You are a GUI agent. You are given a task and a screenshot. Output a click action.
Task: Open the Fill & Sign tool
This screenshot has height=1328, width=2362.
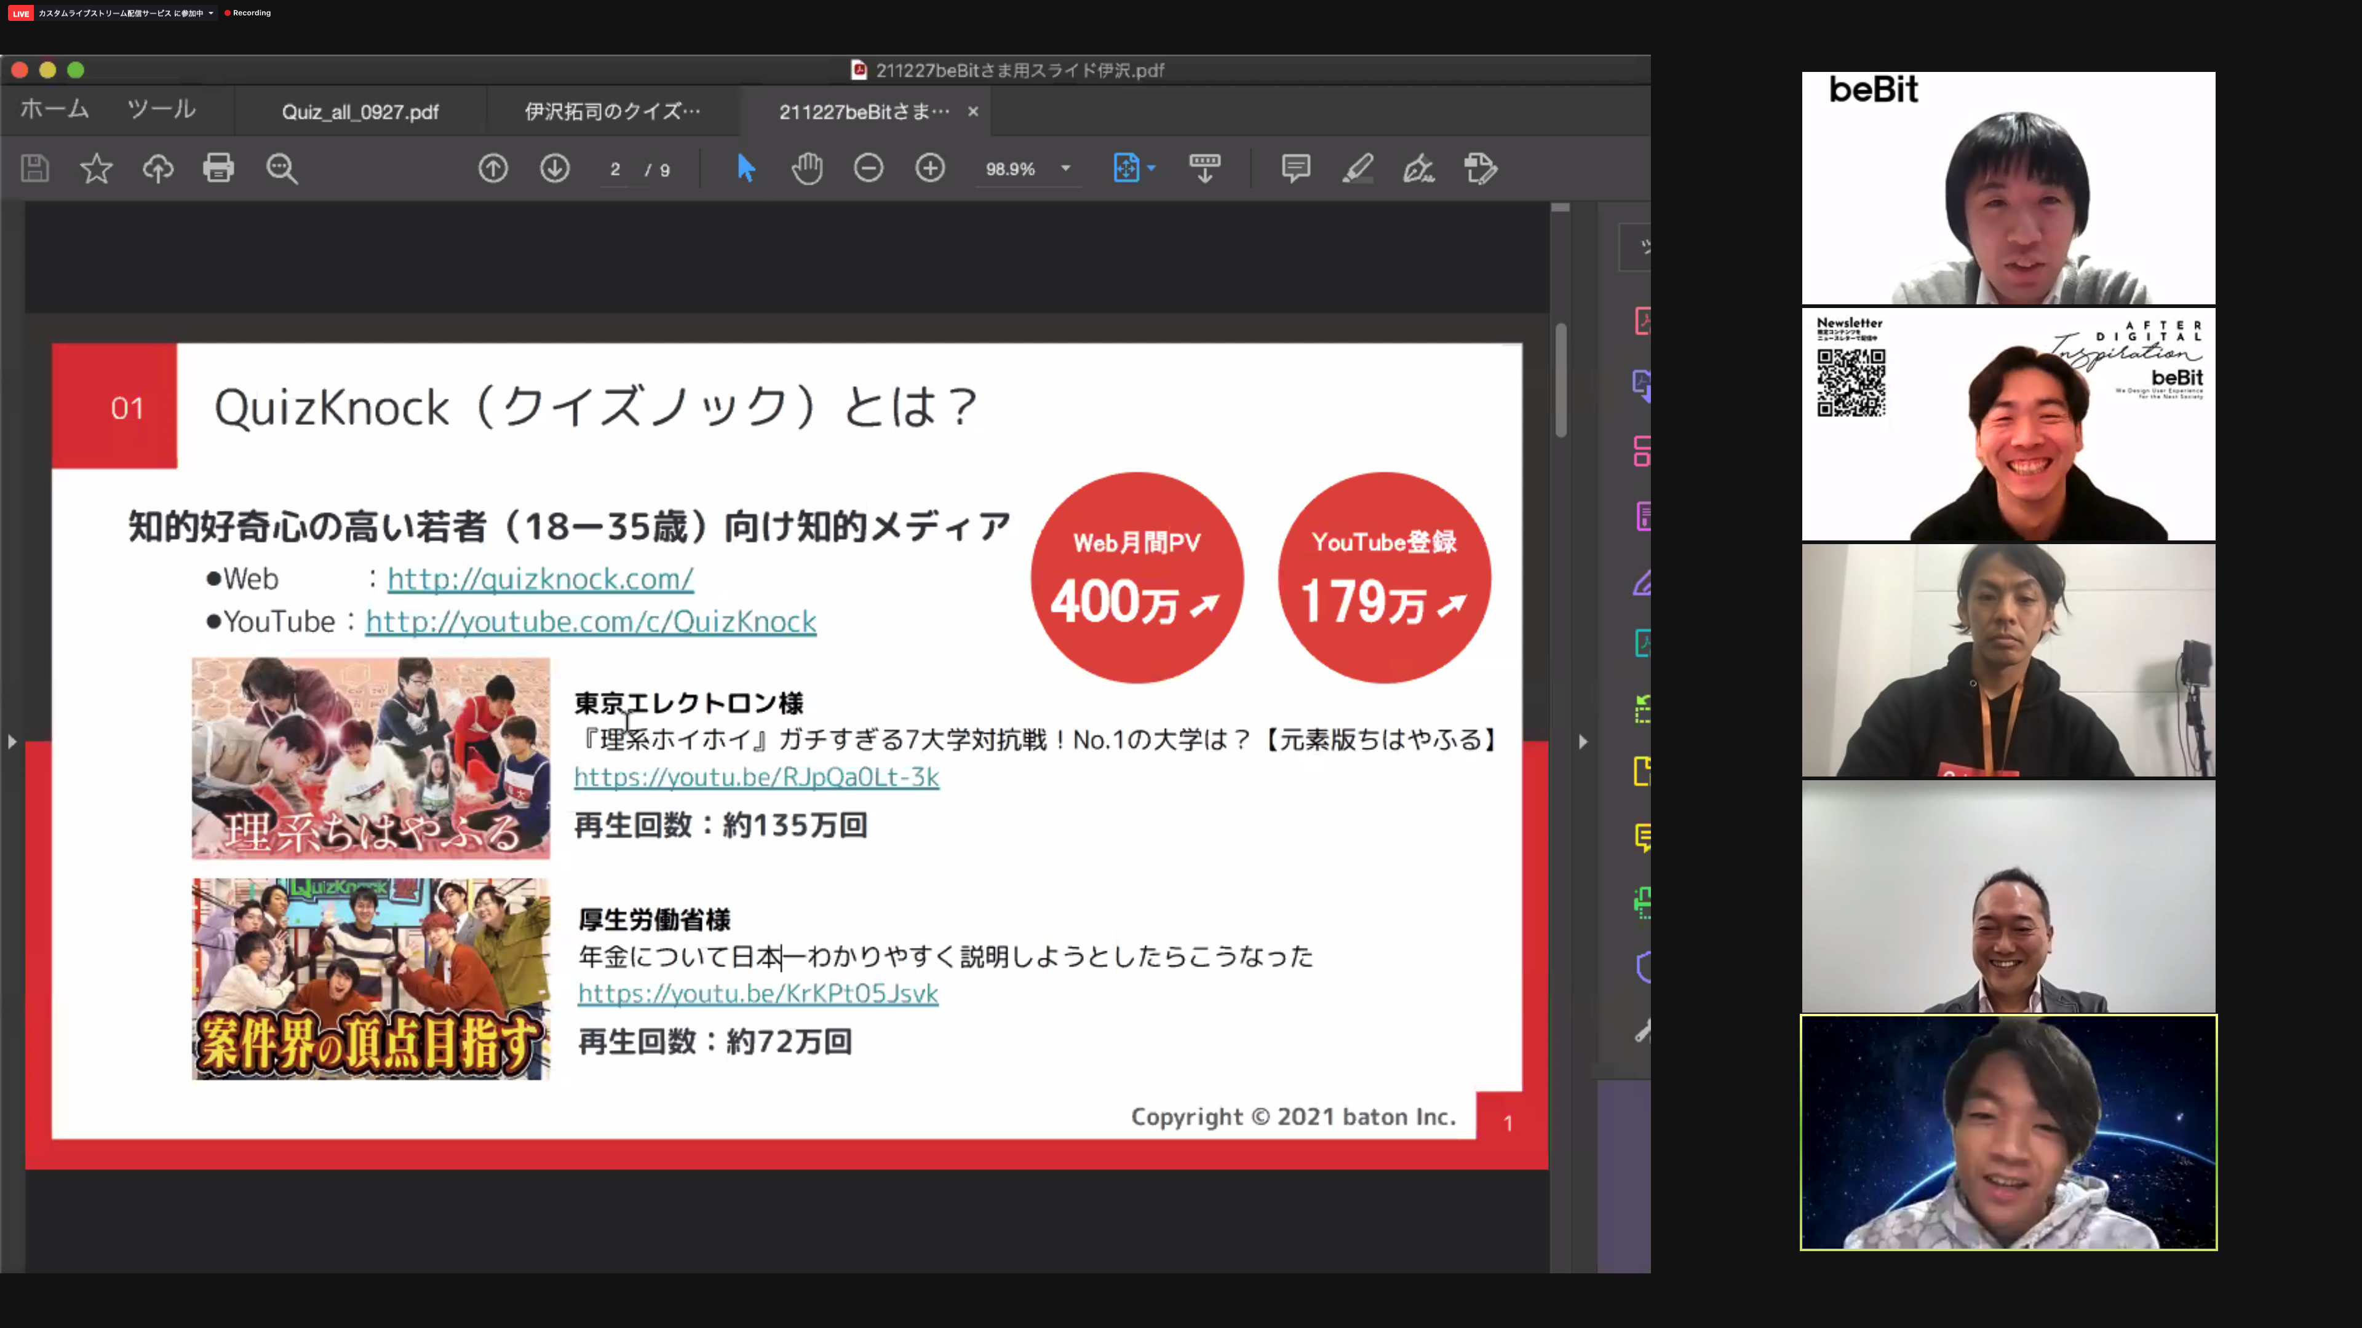click(1418, 168)
